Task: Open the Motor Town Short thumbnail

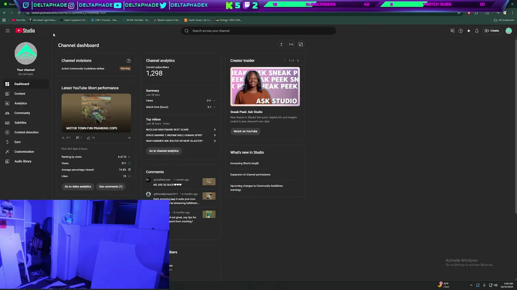Action: 96,113
